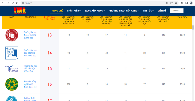Click the CHẤT LƯỢNG NGƯỜI HỌC header

[144, 20]
